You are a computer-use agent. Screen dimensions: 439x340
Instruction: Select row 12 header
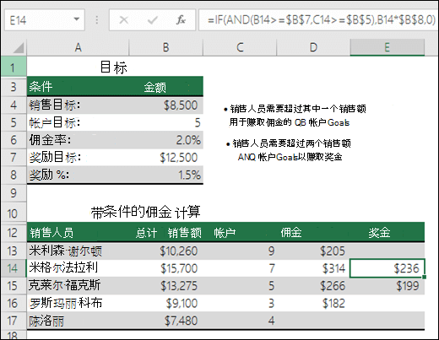coord(14,233)
